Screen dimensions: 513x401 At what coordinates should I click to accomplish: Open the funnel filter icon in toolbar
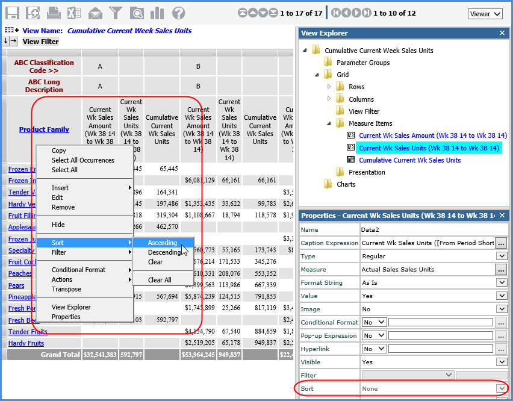pos(116,13)
